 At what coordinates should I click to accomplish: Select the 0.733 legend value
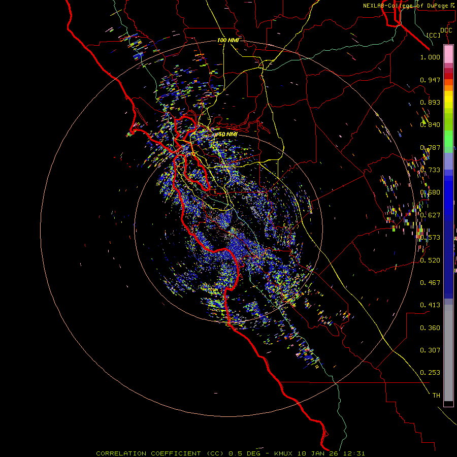[430, 170]
